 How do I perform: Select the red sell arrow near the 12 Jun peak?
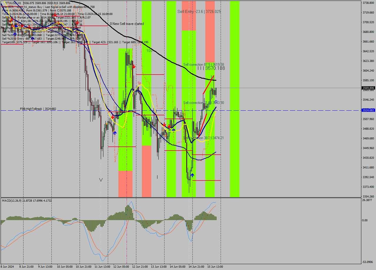134,67
